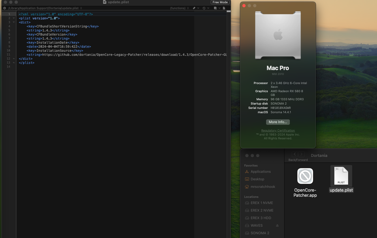
Task: Open the (functions) popup in the editor
Action: (x=179, y=8)
